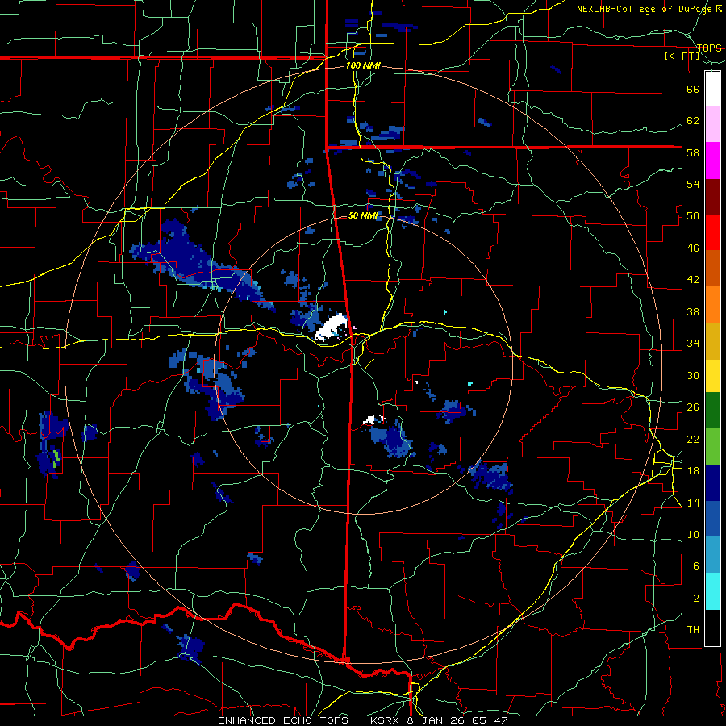Click the '26' legend scale value
The image size is (726, 726).
pyautogui.click(x=693, y=407)
